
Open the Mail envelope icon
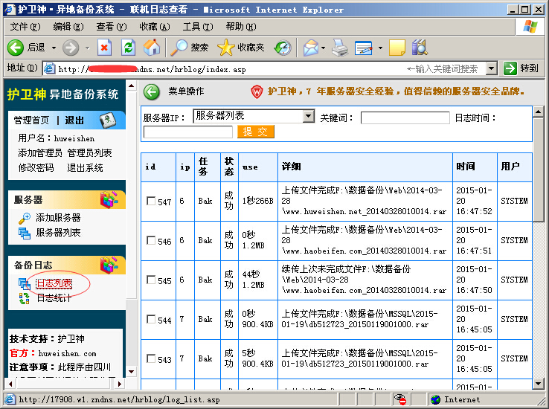tap(311, 48)
